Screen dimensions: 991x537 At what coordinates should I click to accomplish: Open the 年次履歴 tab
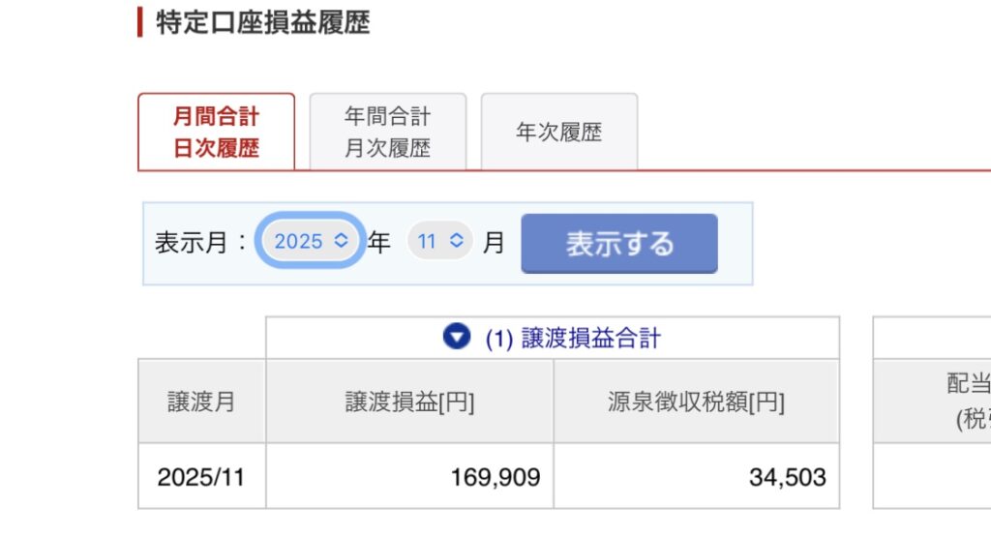click(558, 133)
